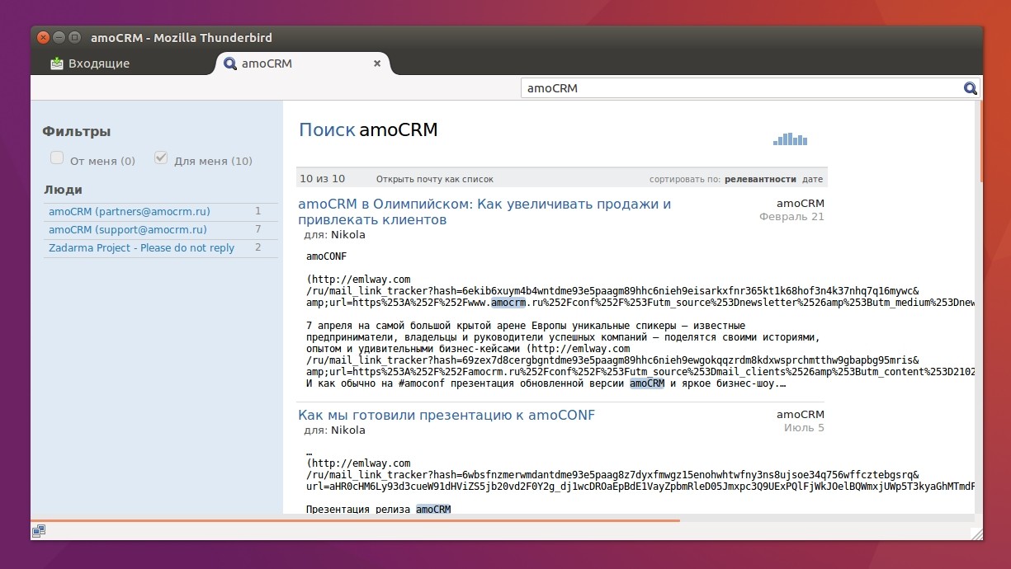Select the amoCRM search tab
This screenshot has height=569, width=1011.
(x=303, y=63)
